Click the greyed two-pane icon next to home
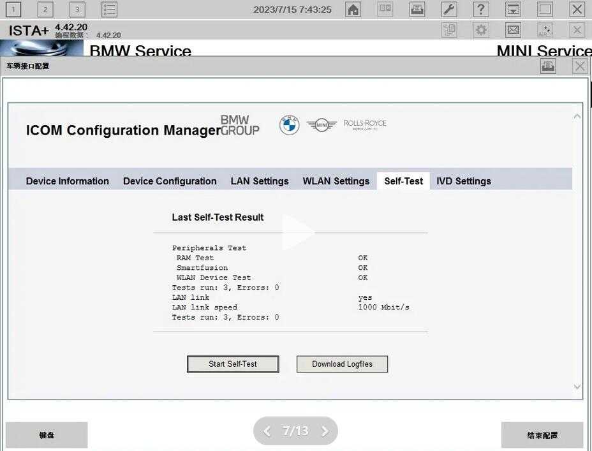Viewport: 592px width, 451px height. click(385, 10)
